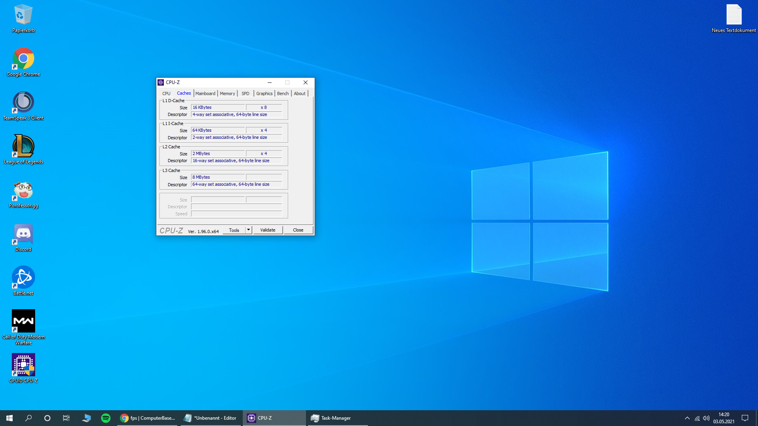
Task: Switch to the Mainboard tab
Action: [x=205, y=93]
